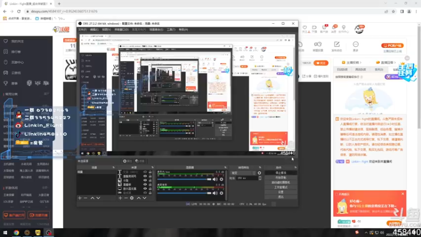Image resolution: width=421 pixels, height=237 pixels.
Task: Toggle visibility of 直播房间号 source
Action: 145,176
